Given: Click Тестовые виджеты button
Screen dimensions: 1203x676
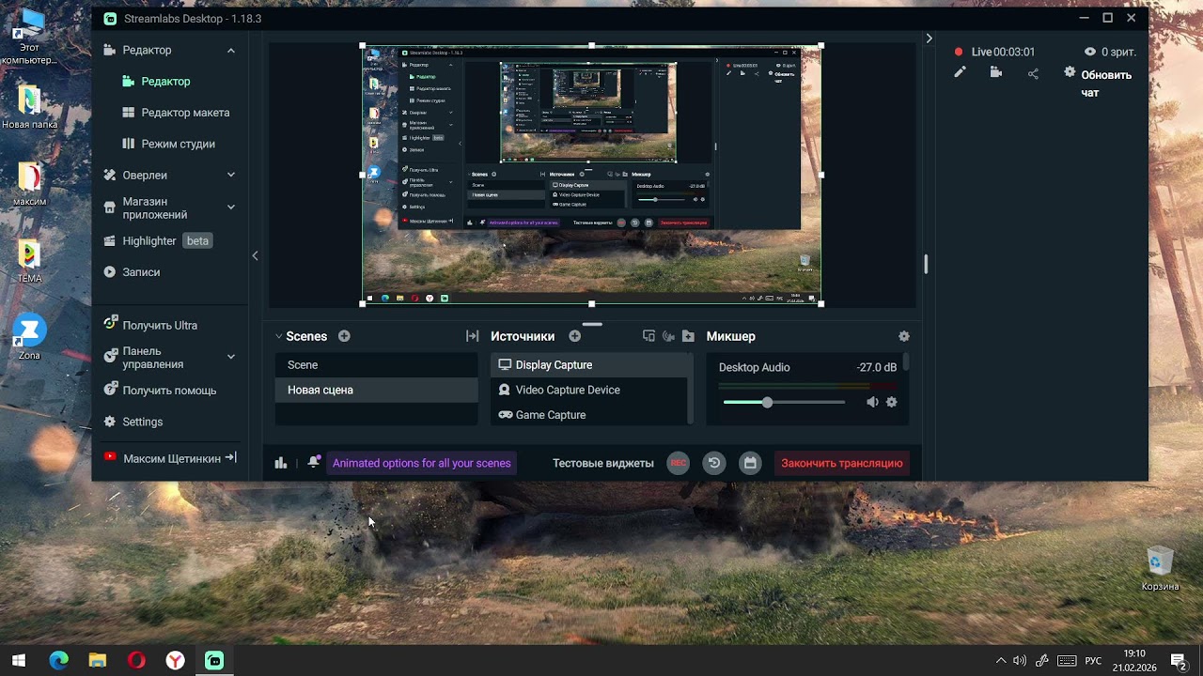Looking at the screenshot, I should pyautogui.click(x=603, y=463).
